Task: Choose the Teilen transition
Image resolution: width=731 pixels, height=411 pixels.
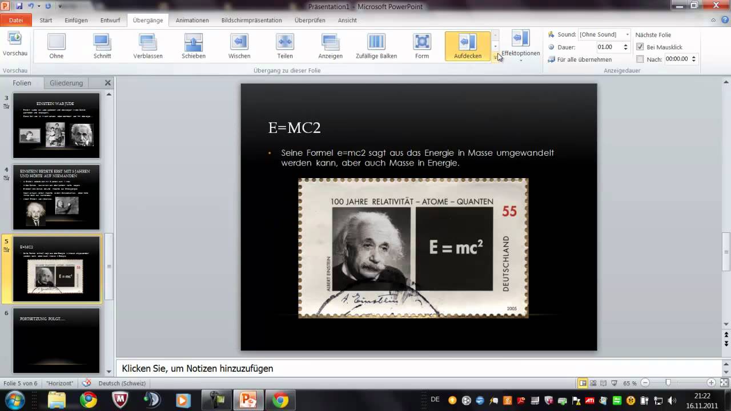Action: pyautogui.click(x=285, y=46)
